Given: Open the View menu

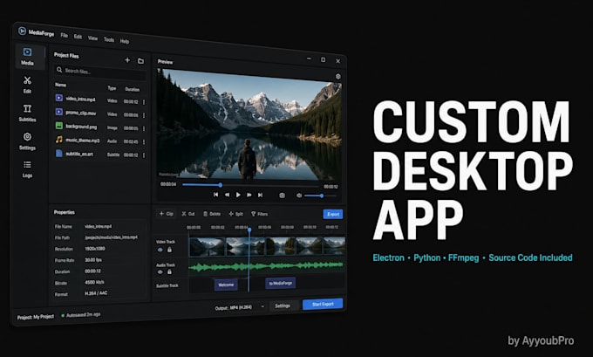Looking at the screenshot, I should coord(92,38).
